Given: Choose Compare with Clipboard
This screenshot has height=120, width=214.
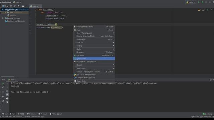Looking at the screenshot, I should pos(94,78).
